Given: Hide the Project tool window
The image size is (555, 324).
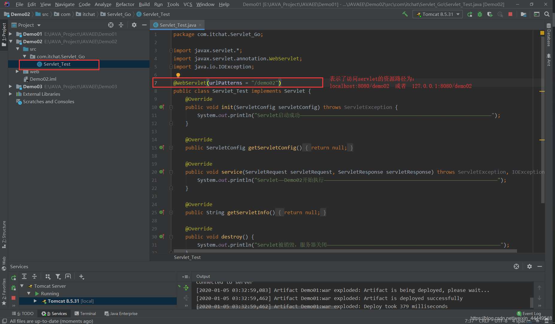Looking at the screenshot, I should [144, 25].
